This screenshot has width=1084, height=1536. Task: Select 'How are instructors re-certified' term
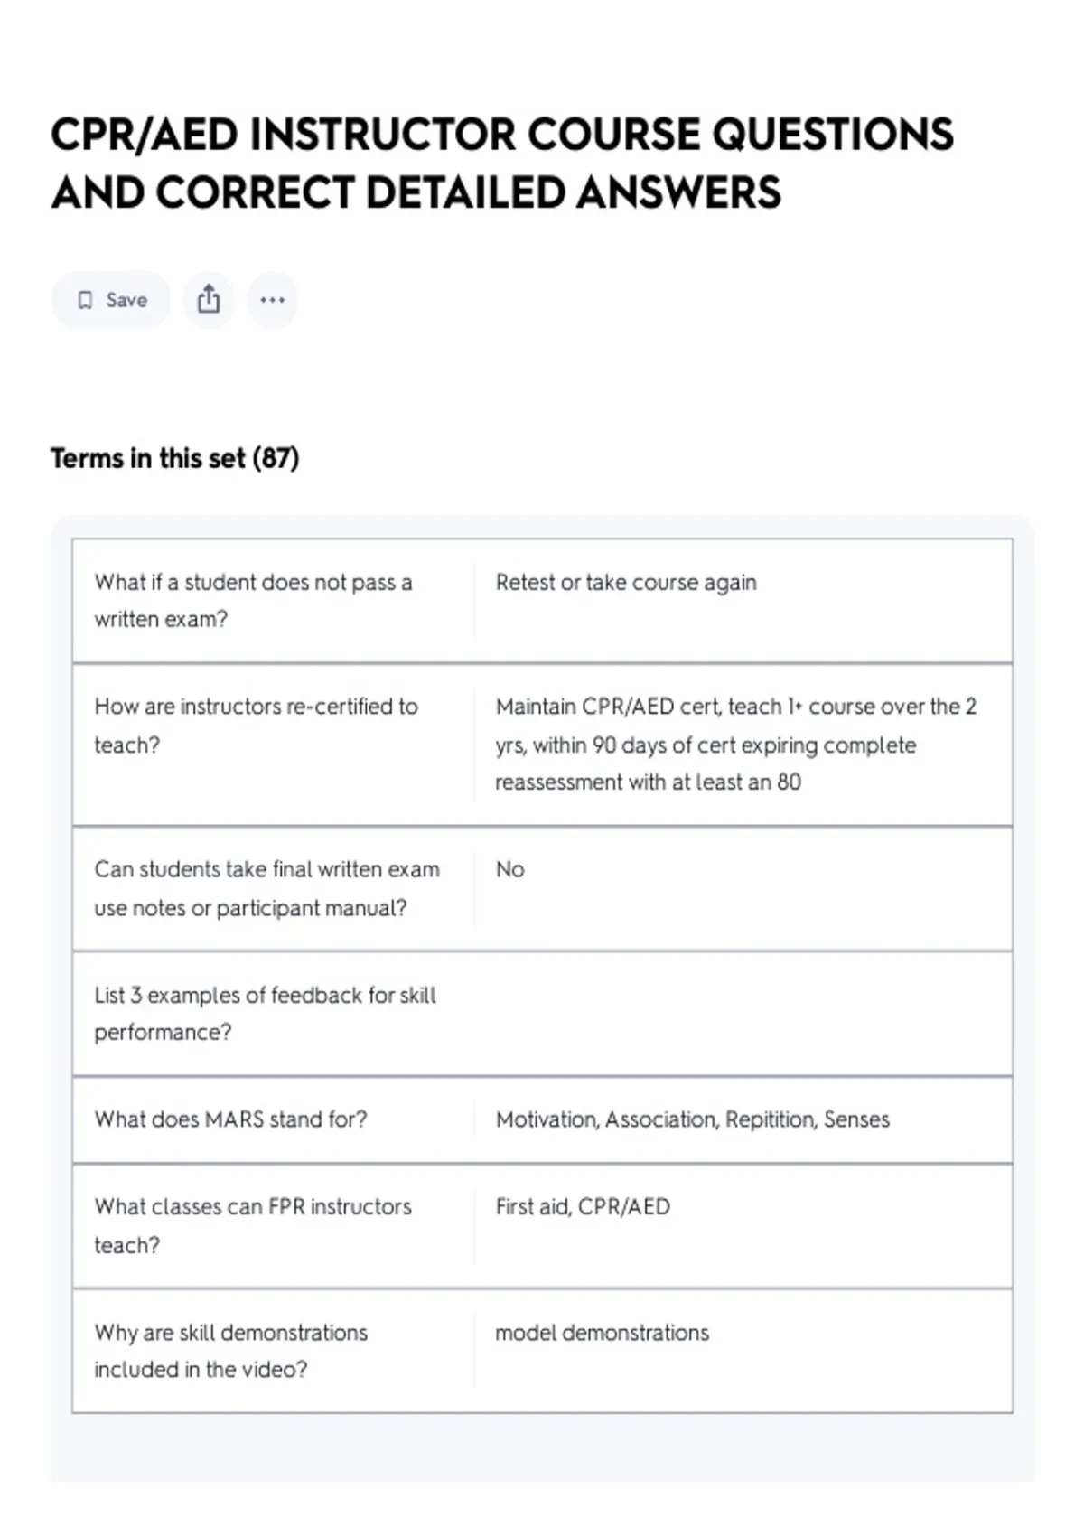[256, 726]
